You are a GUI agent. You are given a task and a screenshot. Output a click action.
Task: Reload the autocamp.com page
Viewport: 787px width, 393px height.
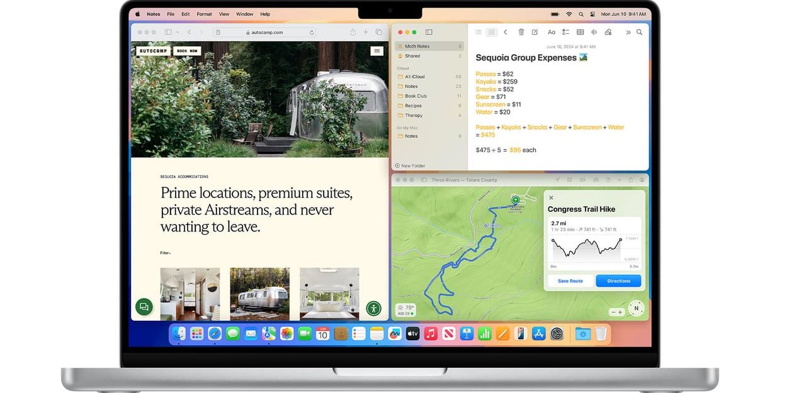pyautogui.click(x=312, y=32)
